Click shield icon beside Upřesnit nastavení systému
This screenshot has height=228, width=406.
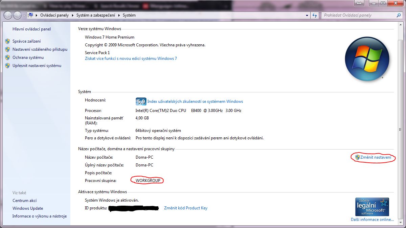[x=7, y=66]
